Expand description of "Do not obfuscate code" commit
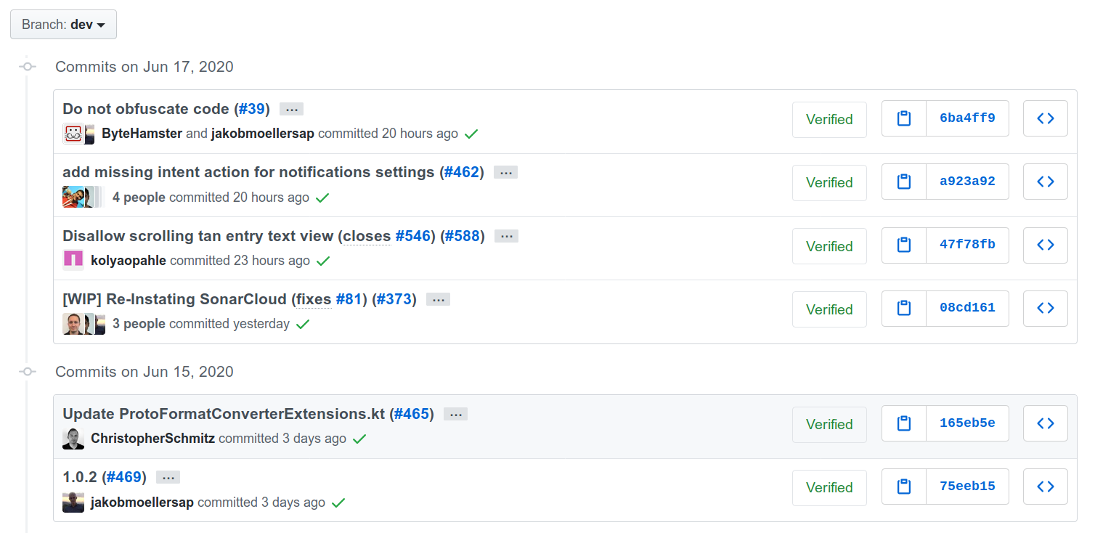 [x=291, y=110]
